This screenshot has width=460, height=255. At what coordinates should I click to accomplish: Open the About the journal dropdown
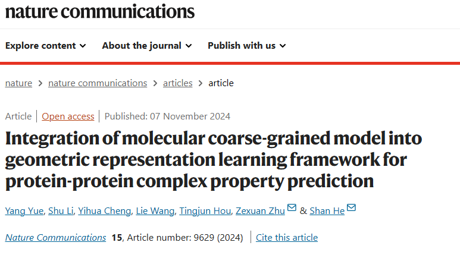click(146, 46)
